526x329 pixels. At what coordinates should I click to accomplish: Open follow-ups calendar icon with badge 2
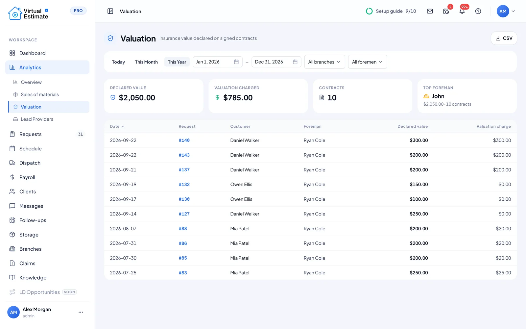click(x=446, y=11)
